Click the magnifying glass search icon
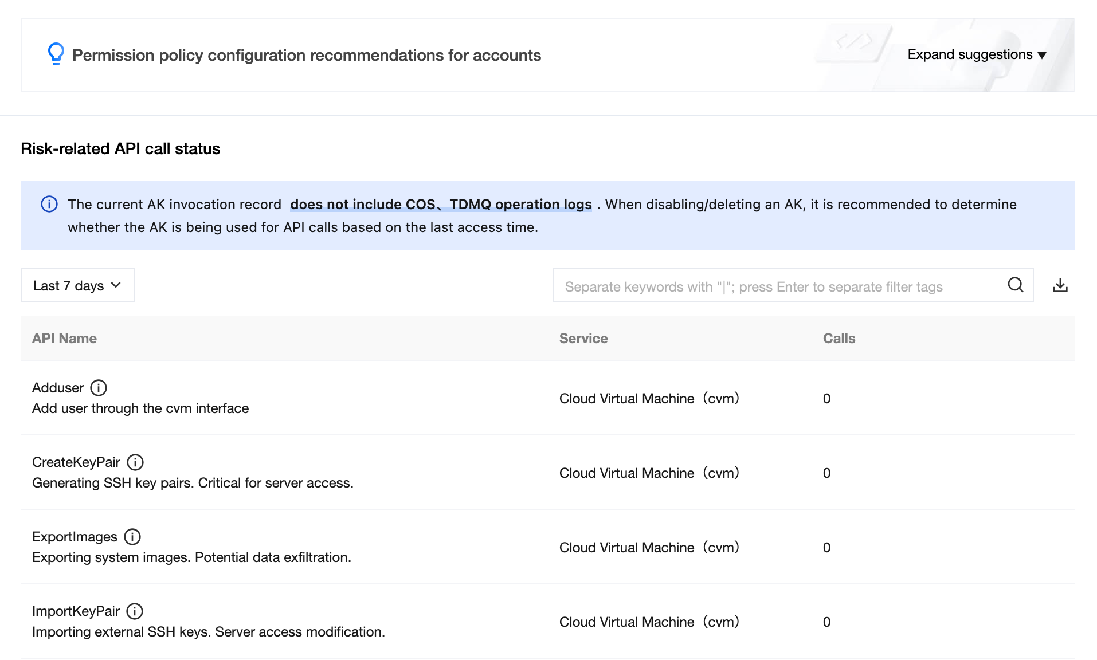This screenshot has height=660, width=1097. (x=1015, y=285)
